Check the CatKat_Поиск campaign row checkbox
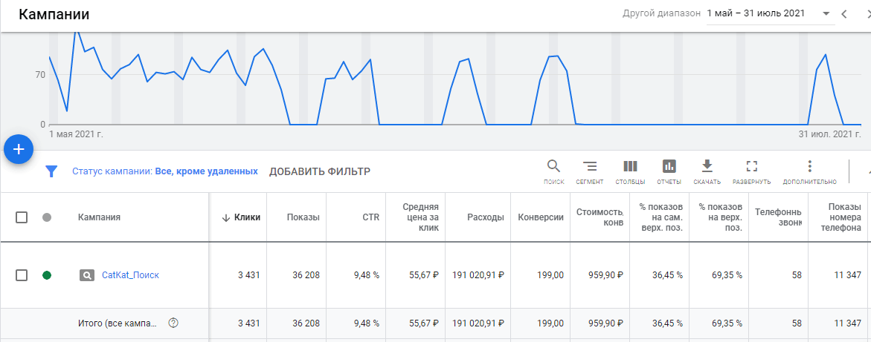 [22, 275]
